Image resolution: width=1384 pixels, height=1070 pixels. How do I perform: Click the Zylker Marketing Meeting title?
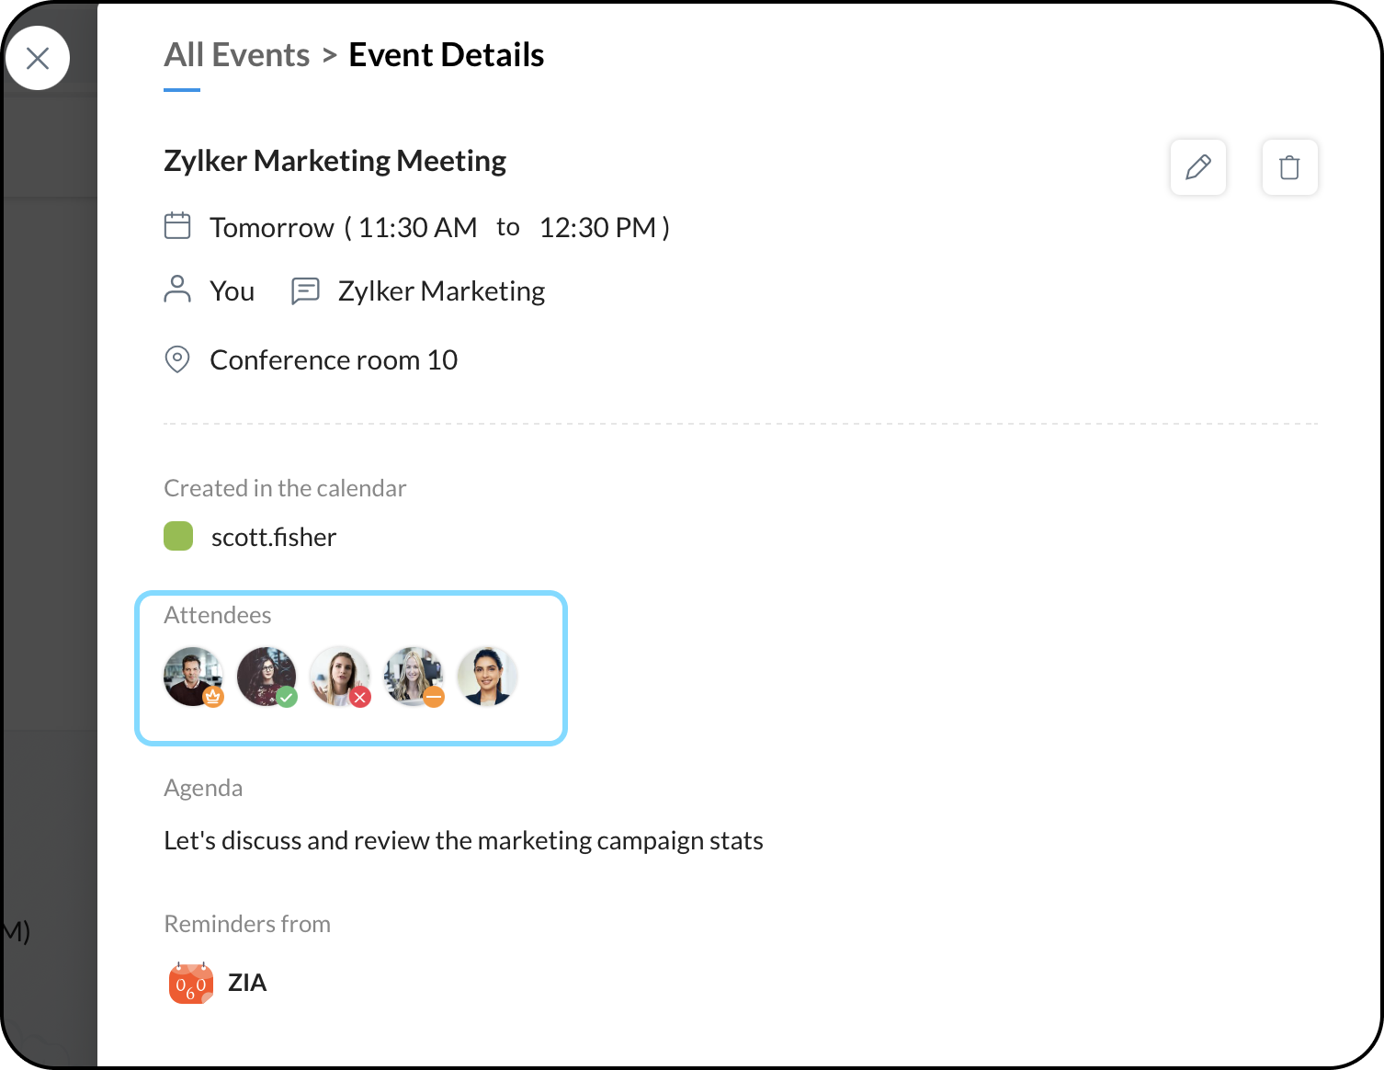pyautogui.click(x=335, y=161)
